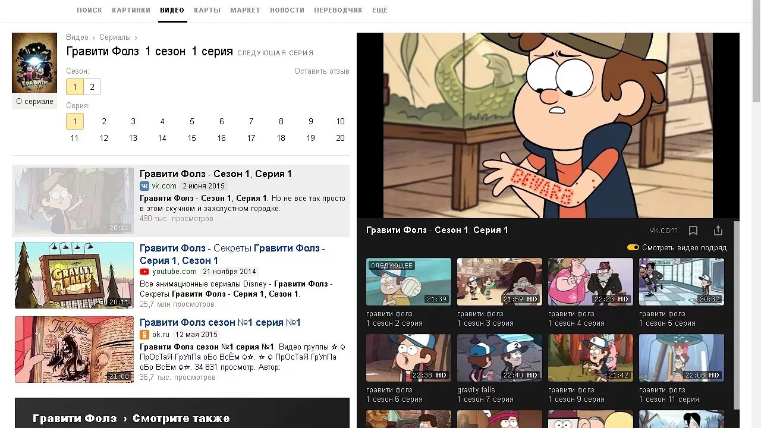Bookmark the video with the flag icon
This screenshot has height=428, width=761.
693,230
